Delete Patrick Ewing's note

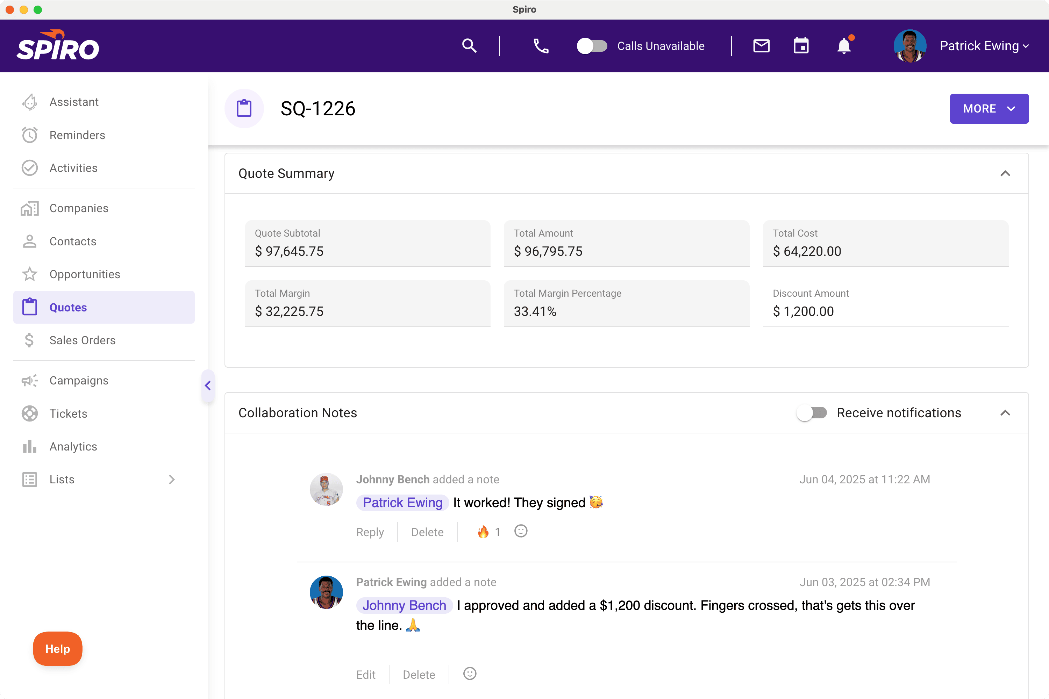pyautogui.click(x=419, y=675)
